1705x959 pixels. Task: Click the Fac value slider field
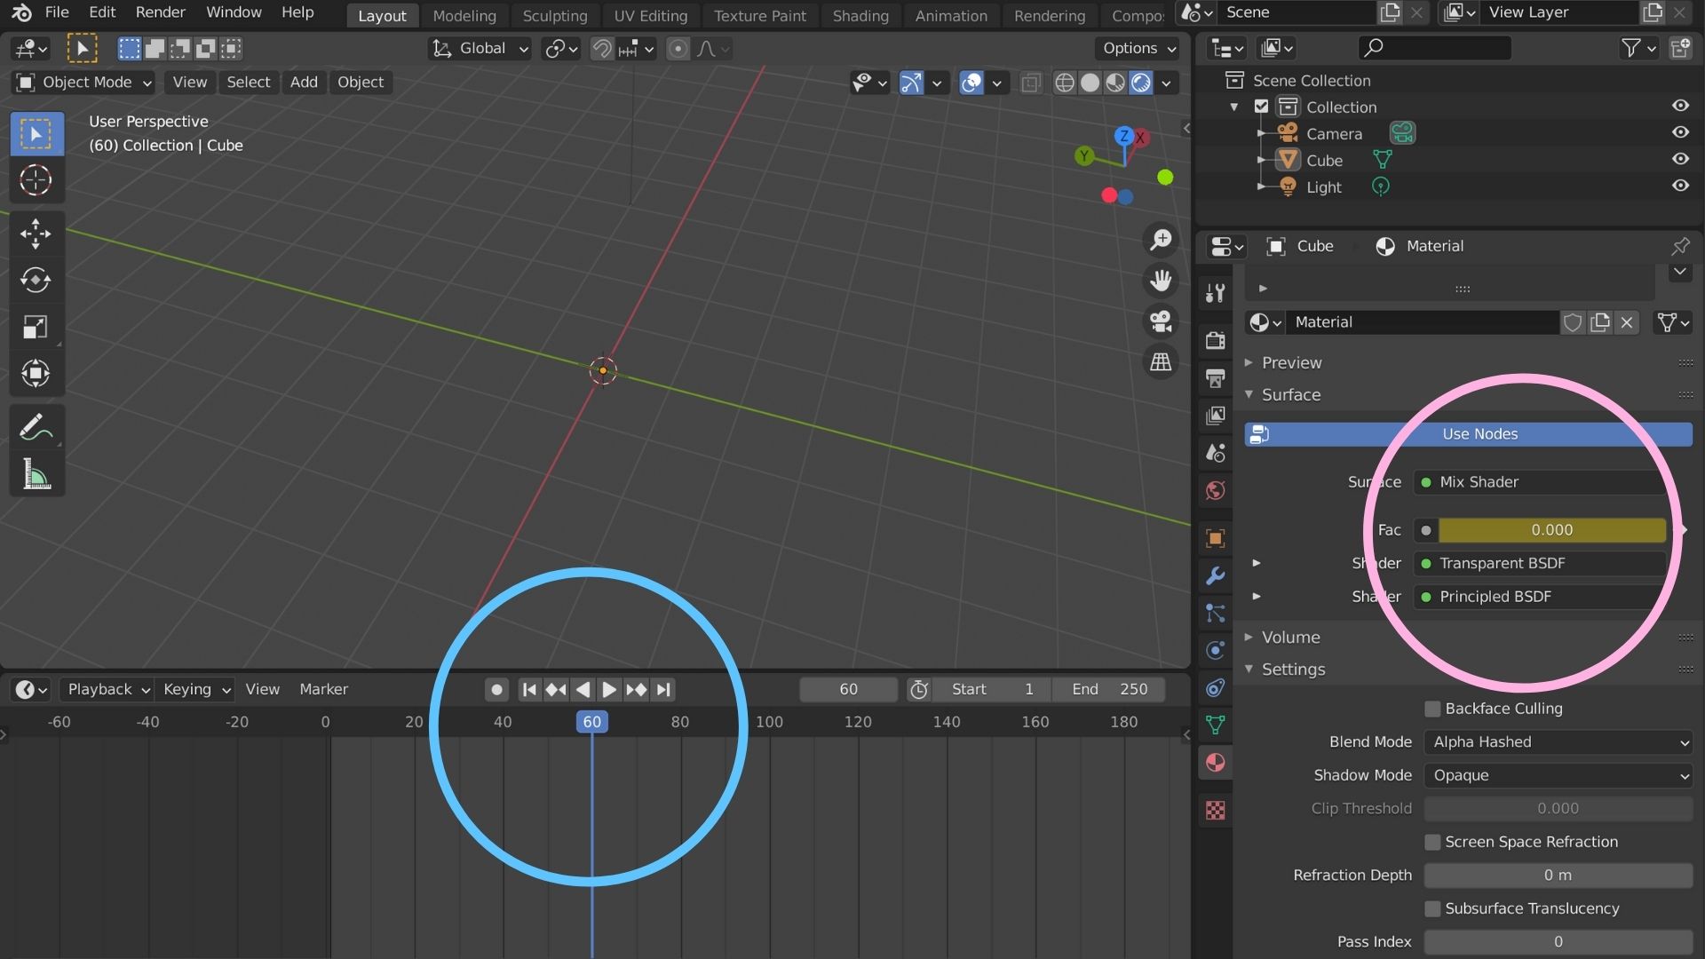(1550, 530)
